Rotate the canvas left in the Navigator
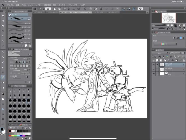Screen dimensions: 186x140 [x=168, y=29]
